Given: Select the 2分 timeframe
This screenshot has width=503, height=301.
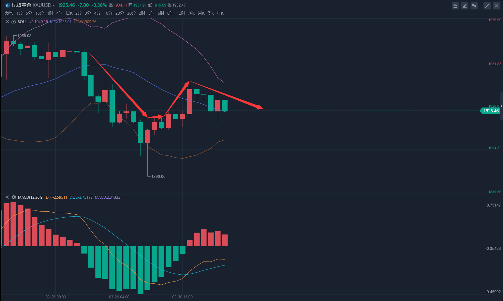Looking at the screenshot, I should (x=78, y=13).
